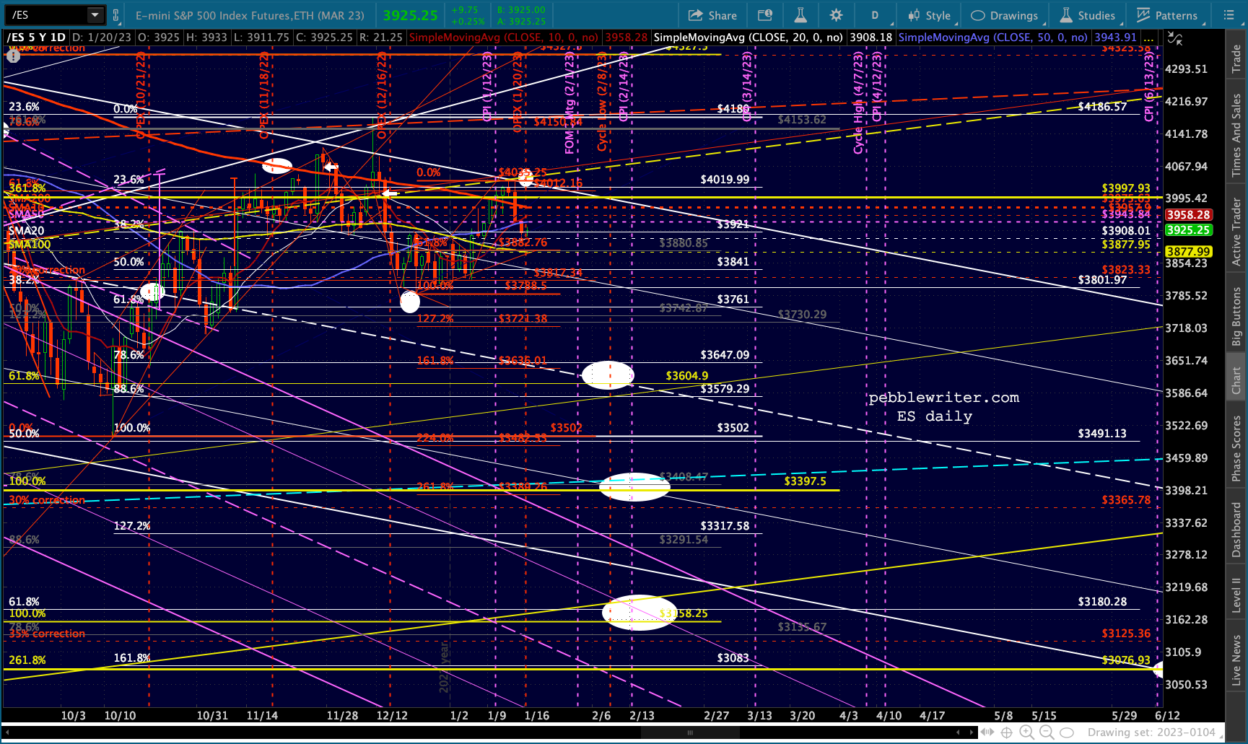Click the E-mini S&P 500 Index Futures description
The height and width of the screenshot is (744, 1248).
point(250,15)
